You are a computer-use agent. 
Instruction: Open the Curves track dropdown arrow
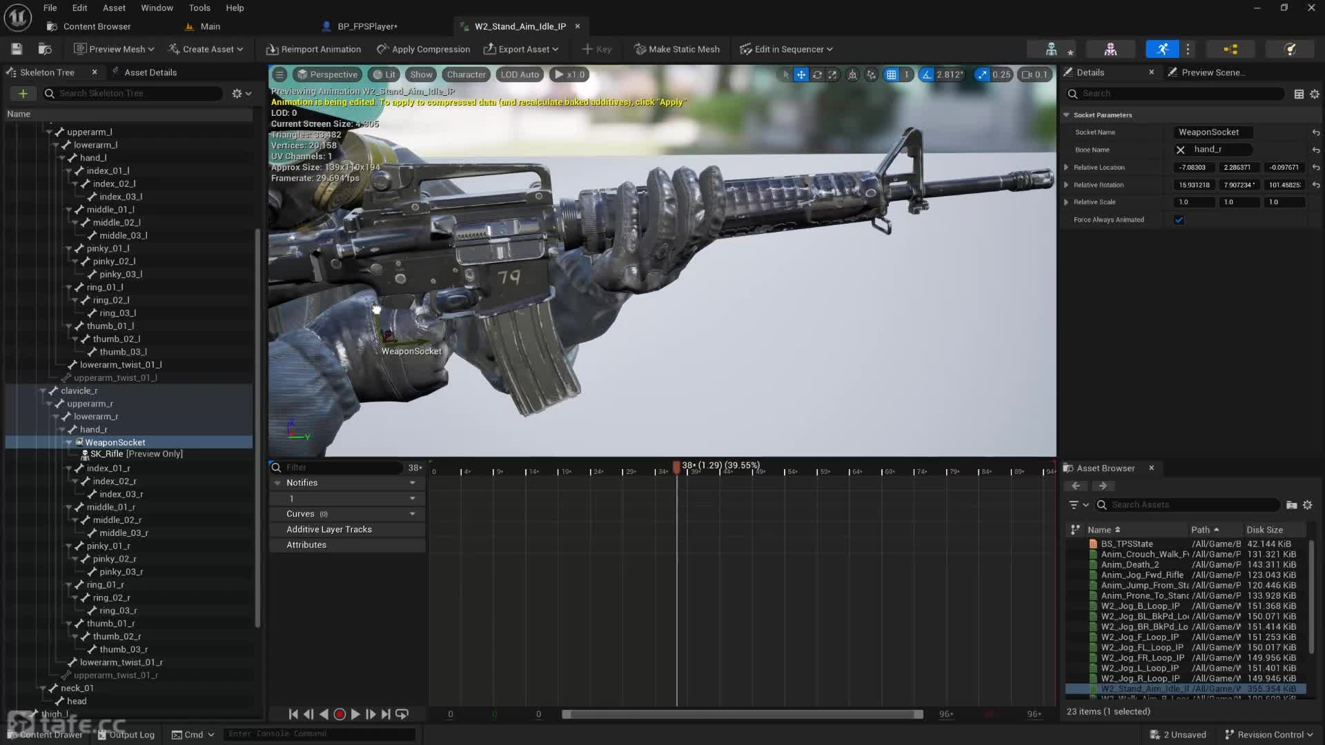point(413,514)
